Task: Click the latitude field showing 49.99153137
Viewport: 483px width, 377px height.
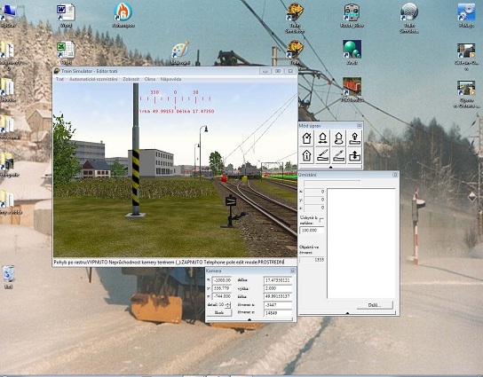Action: point(278,296)
